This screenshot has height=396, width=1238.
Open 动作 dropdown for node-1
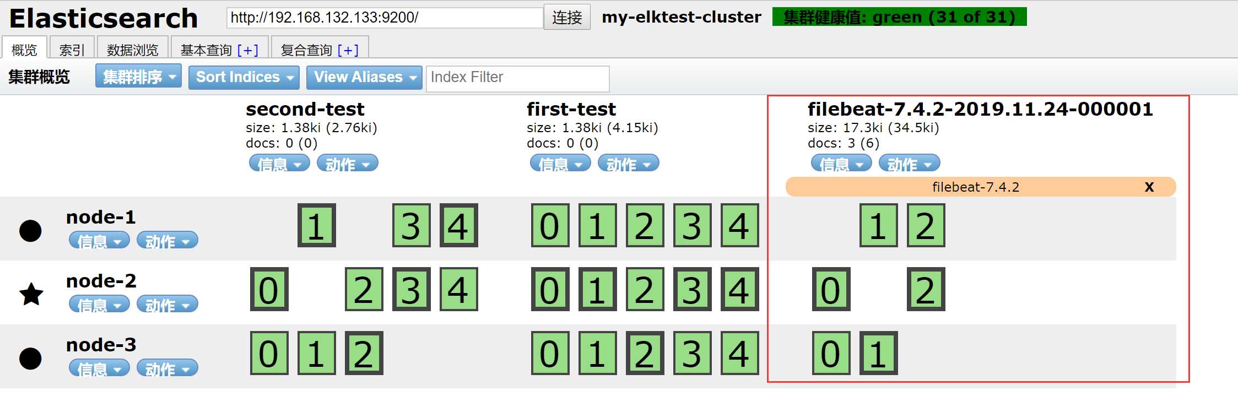click(x=167, y=240)
